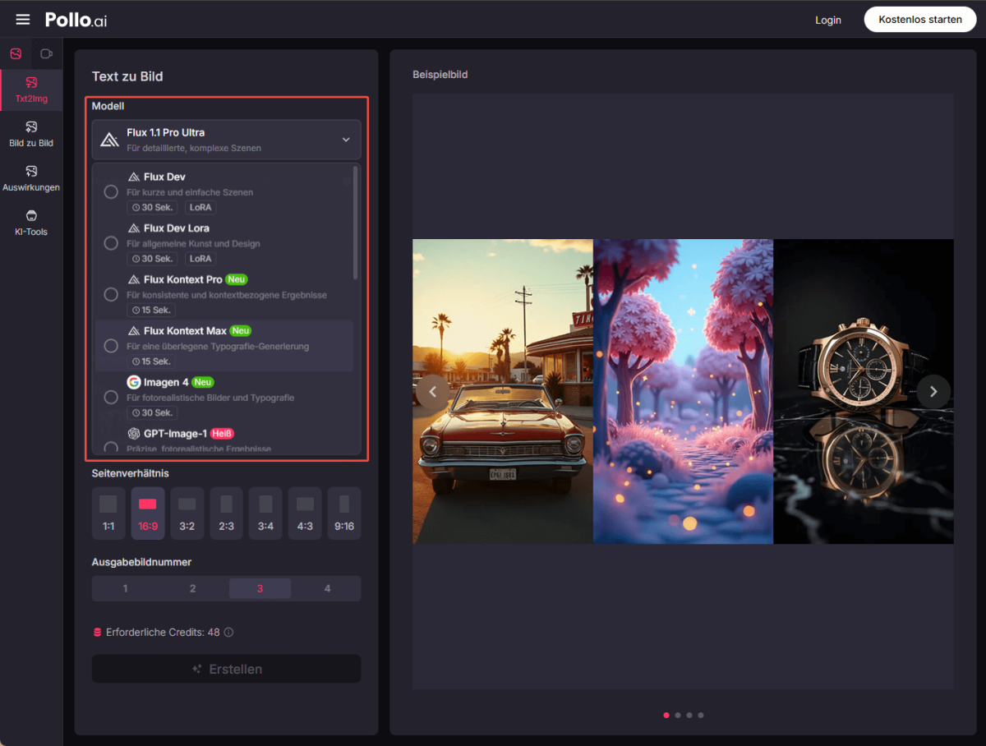
Task: Click the Neu badge on Flux Kontext Max
Action: [x=241, y=331]
